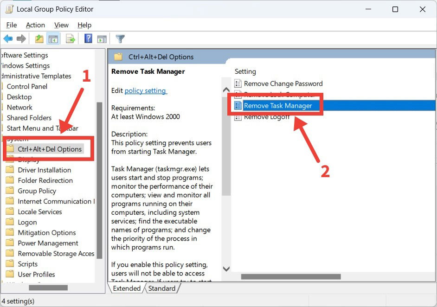
Task: Select the Control Panel tree node
Action: pyautogui.click(x=27, y=86)
